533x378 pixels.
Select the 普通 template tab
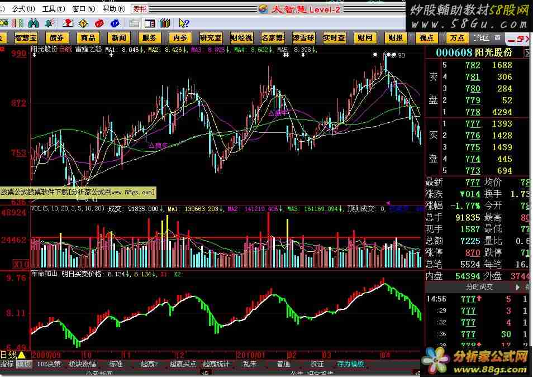[x=283, y=364]
